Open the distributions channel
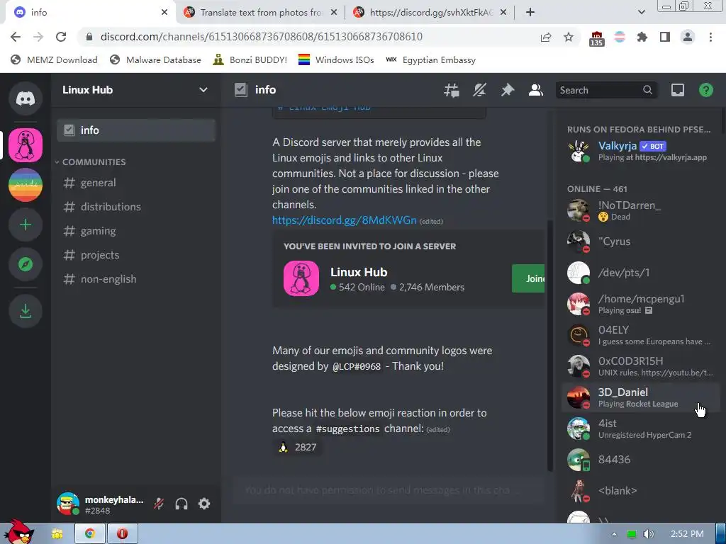 [136, 207]
